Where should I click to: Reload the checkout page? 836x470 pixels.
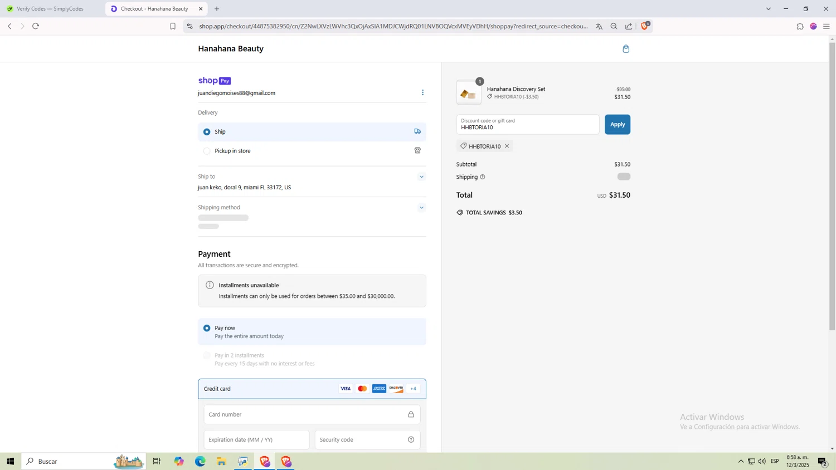(x=36, y=26)
